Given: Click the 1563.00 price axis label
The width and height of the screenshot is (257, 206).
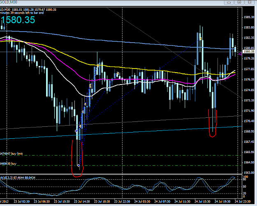Looking at the screenshot, I should tap(249, 173).
